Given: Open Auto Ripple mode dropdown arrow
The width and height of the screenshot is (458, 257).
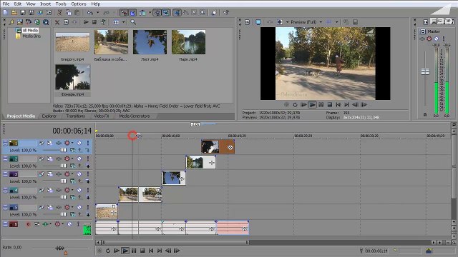Looking at the screenshot, I should click(x=150, y=13).
